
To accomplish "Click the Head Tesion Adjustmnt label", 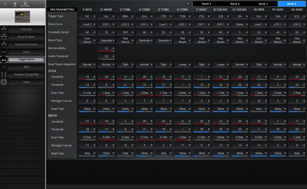I will 62,64.
